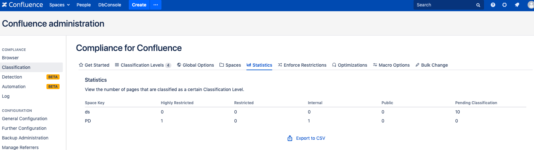Switch to the Spaces tab
534x150 pixels.
point(230,65)
